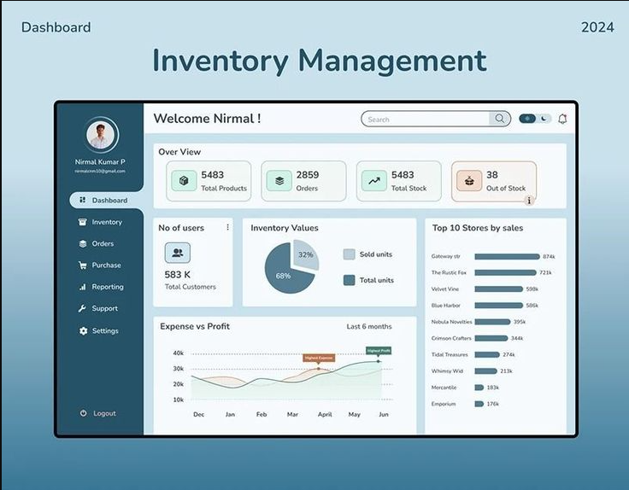Toggle the light/dark mode switch
This screenshot has width=629, height=490.
pyautogui.click(x=535, y=119)
